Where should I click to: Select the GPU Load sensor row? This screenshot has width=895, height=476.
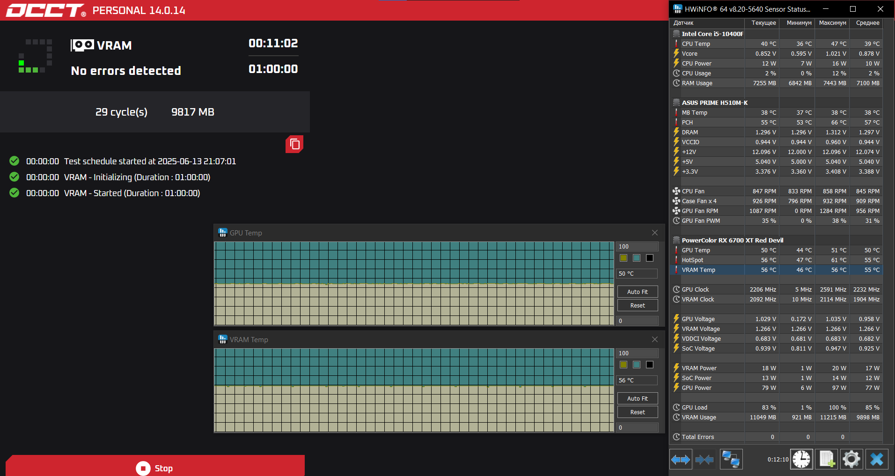[x=777, y=407]
